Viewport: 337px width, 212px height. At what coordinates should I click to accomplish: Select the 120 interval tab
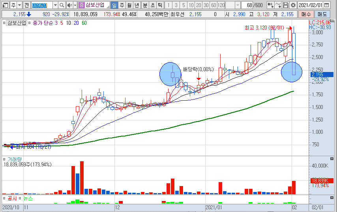221,5
